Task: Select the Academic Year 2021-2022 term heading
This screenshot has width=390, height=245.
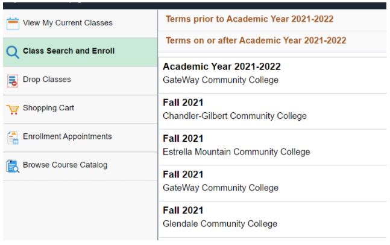Action: pyautogui.click(x=222, y=67)
